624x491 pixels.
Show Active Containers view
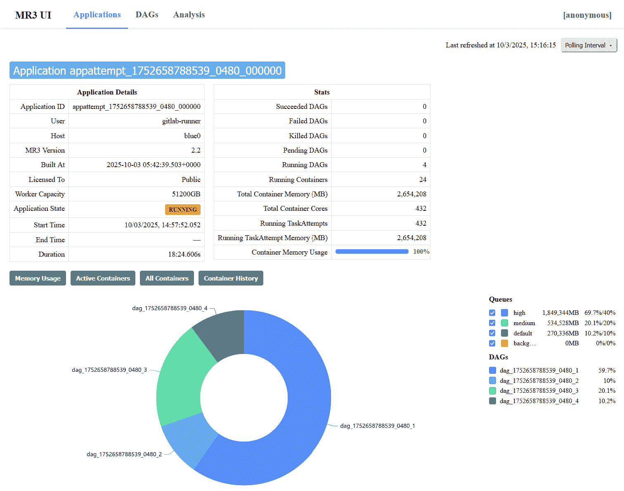[x=103, y=279]
